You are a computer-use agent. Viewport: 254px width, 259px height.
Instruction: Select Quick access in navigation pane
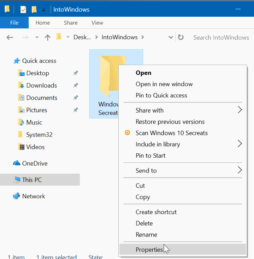pyautogui.click(x=39, y=61)
